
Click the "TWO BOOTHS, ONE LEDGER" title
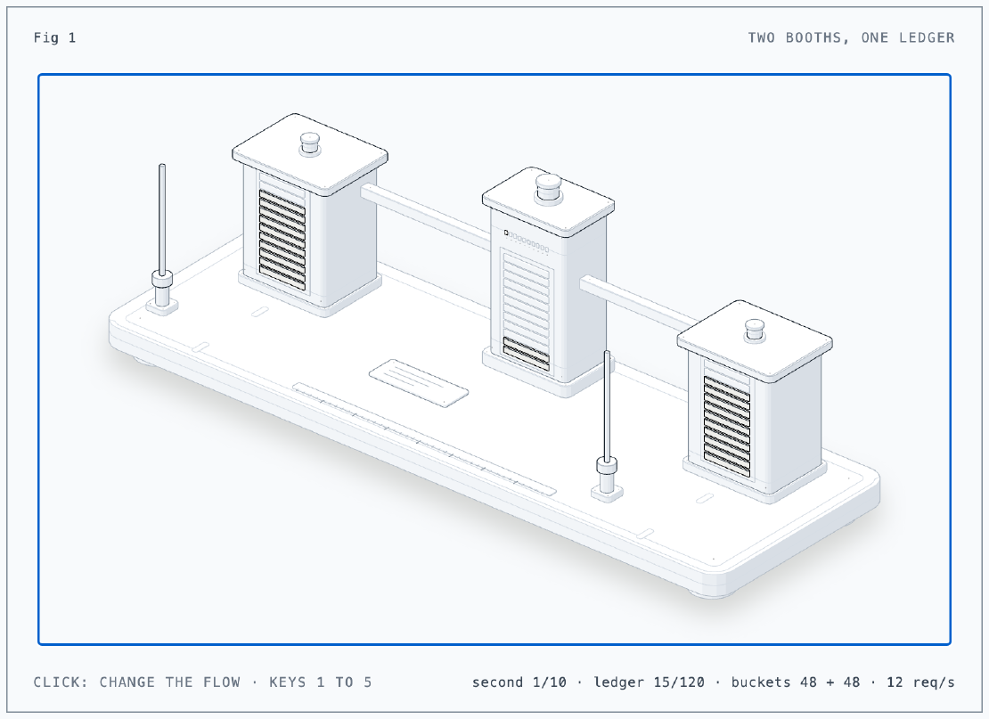click(851, 37)
